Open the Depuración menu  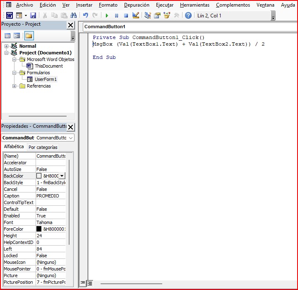137,5
